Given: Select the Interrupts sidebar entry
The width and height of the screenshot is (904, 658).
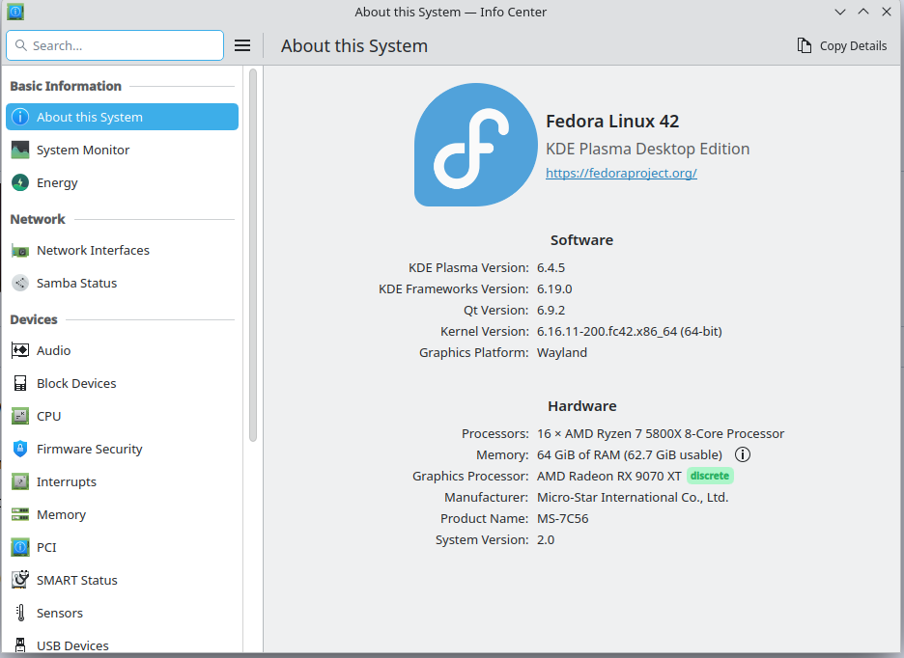Looking at the screenshot, I should 123,481.
